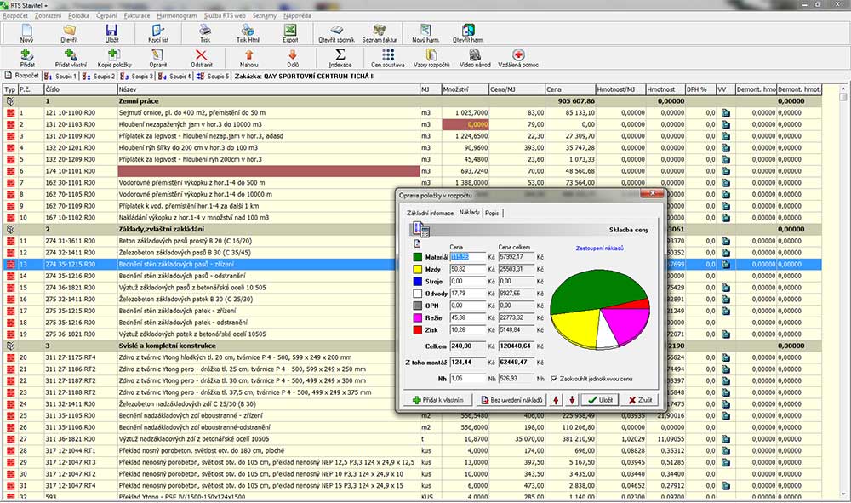Screen dimensions: 851x503
Task: Click the Název column header
Action: [268, 89]
